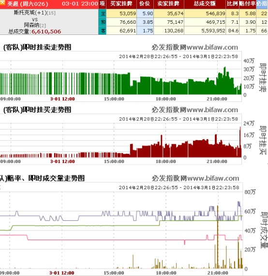Click the 卖家挂牌 column header
268x276 pixels.
pyautogui.click(x=168, y=4)
